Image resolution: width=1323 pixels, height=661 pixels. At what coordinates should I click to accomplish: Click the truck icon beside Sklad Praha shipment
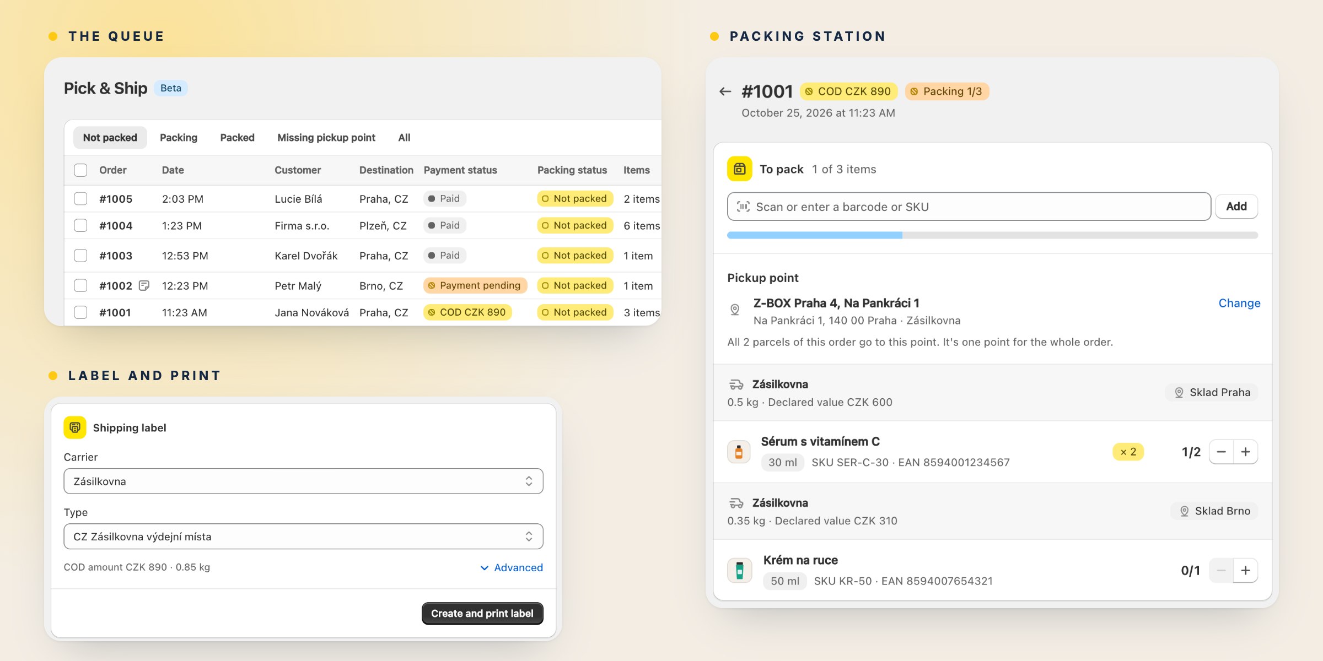click(x=736, y=384)
